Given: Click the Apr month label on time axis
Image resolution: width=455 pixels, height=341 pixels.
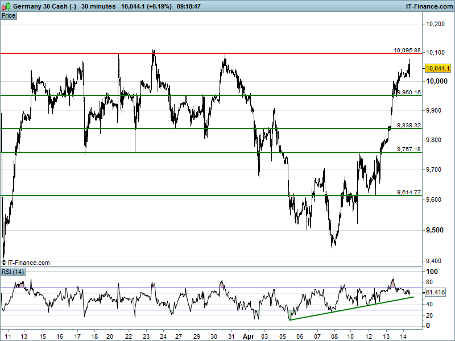Looking at the screenshot, I should (x=249, y=336).
